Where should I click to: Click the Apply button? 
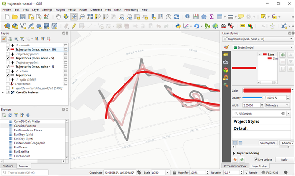[284, 160]
